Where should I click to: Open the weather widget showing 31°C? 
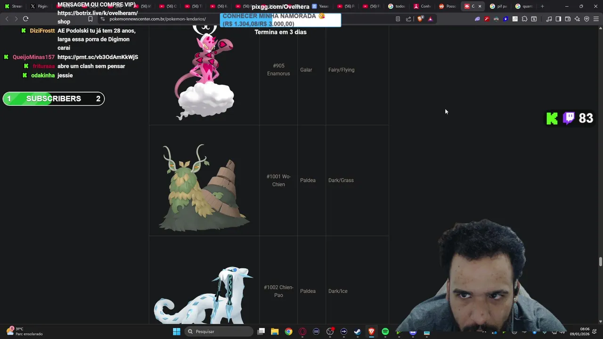pos(24,331)
